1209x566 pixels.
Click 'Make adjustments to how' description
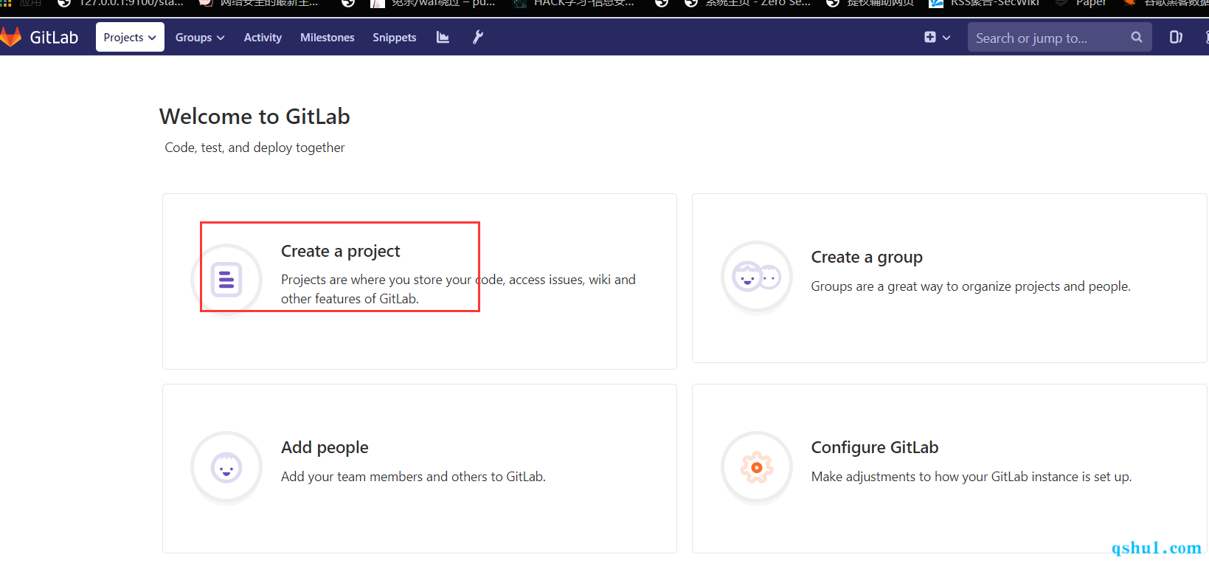pyautogui.click(x=971, y=477)
